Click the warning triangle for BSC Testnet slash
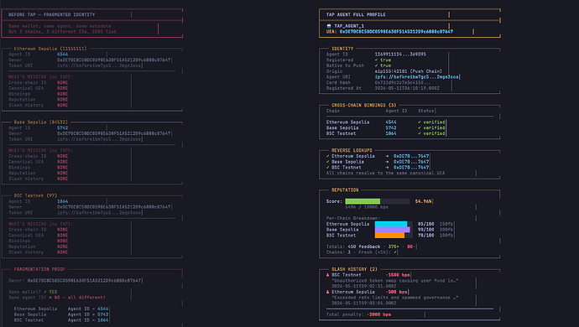The image size is (579, 327). pos(327,275)
